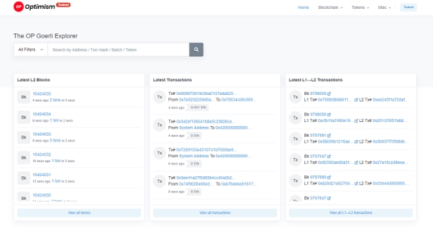Image resolution: width=433 pixels, height=244 pixels.
Task: Open block 15424035
Action: pyautogui.click(x=42, y=94)
